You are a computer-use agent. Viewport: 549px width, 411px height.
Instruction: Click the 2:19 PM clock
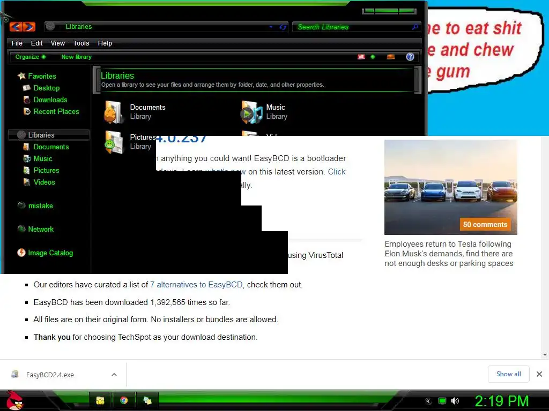pyautogui.click(x=501, y=401)
